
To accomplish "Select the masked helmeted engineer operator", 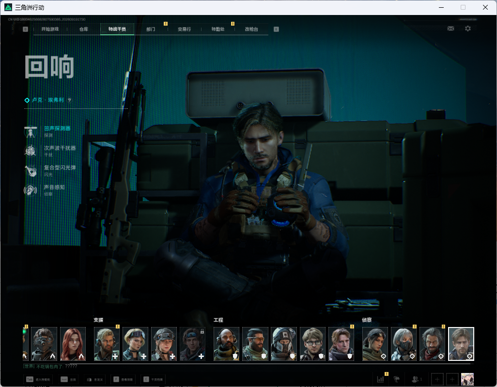I will click(284, 344).
